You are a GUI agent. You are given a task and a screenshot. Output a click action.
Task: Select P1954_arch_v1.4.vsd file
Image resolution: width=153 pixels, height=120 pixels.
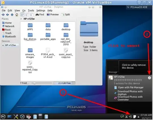coord(48,53)
